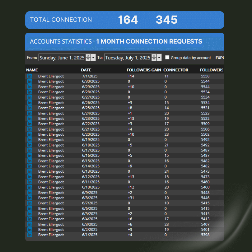252x252 pixels.
Task: Sort the table by the DATE column header
Action: tap(86, 70)
